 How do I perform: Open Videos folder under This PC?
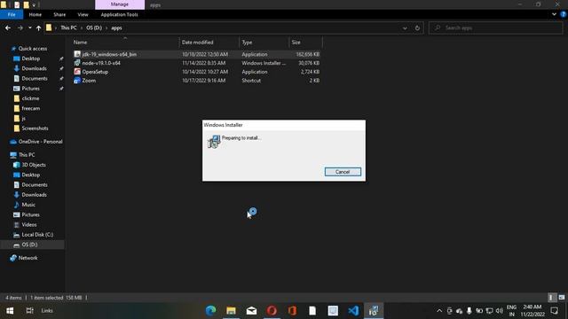[29, 224]
